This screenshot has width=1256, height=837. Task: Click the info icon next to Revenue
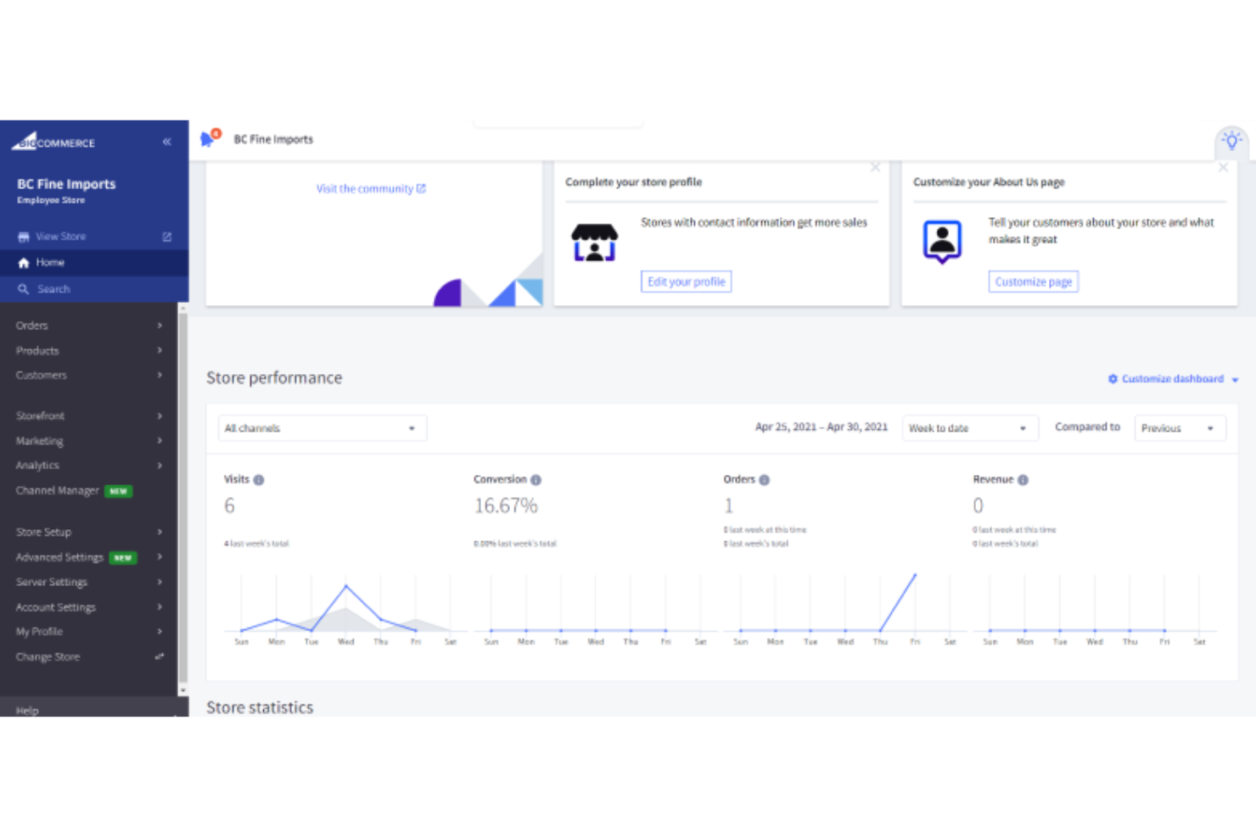[x=1023, y=479]
